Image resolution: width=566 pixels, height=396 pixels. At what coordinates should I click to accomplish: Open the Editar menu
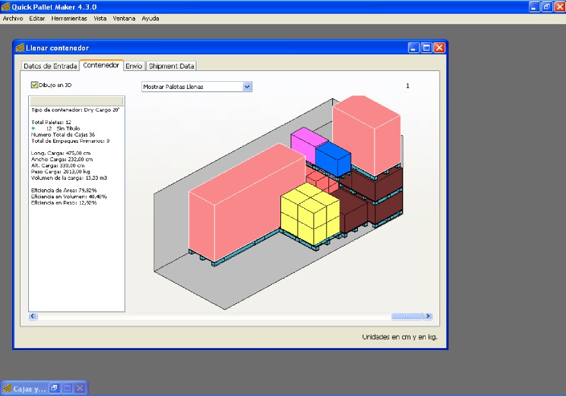[37, 19]
